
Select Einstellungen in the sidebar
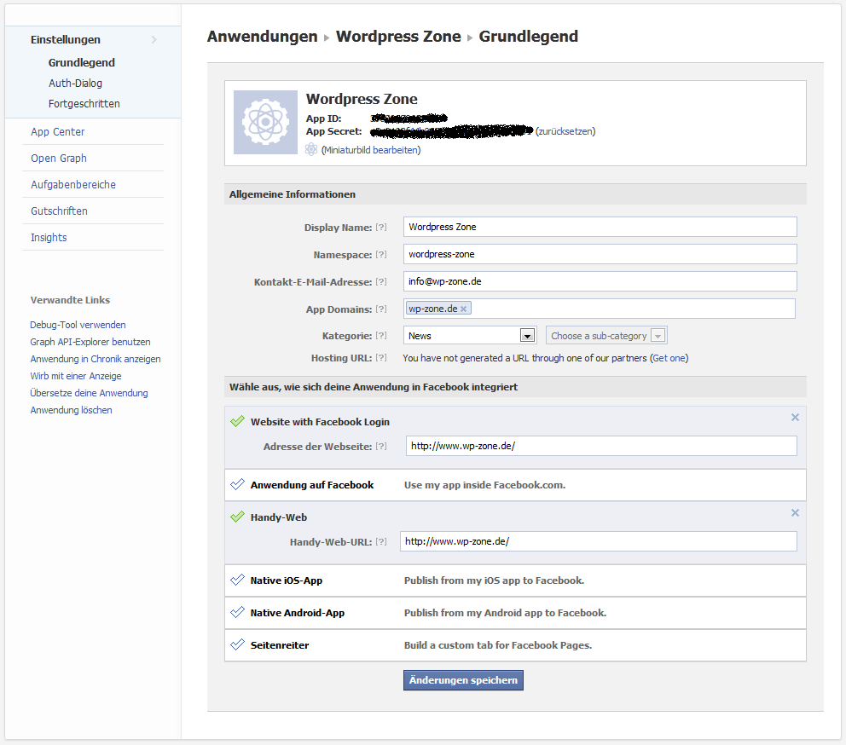(x=66, y=39)
